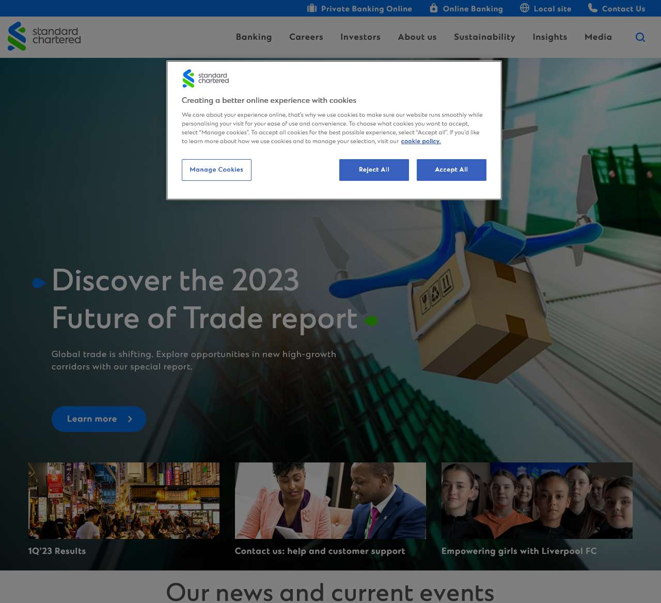
Task: Open the cookie policy link
Action: point(421,141)
